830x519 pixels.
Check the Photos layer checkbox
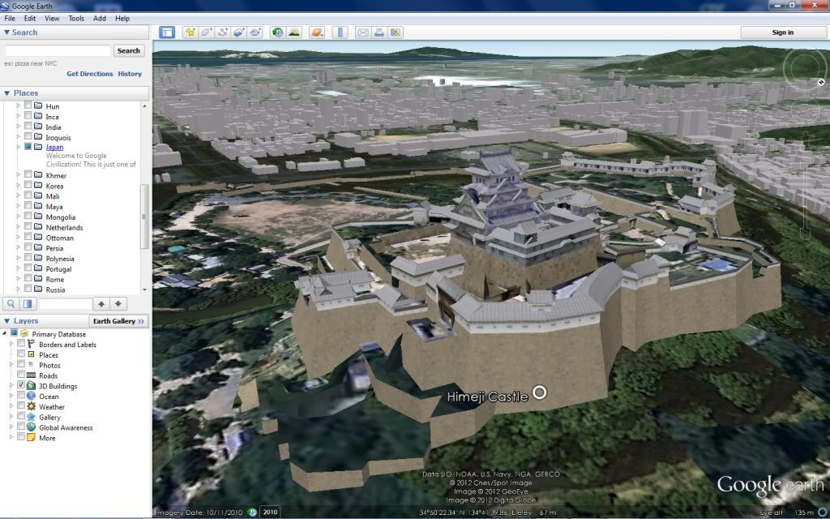pyautogui.click(x=21, y=364)
